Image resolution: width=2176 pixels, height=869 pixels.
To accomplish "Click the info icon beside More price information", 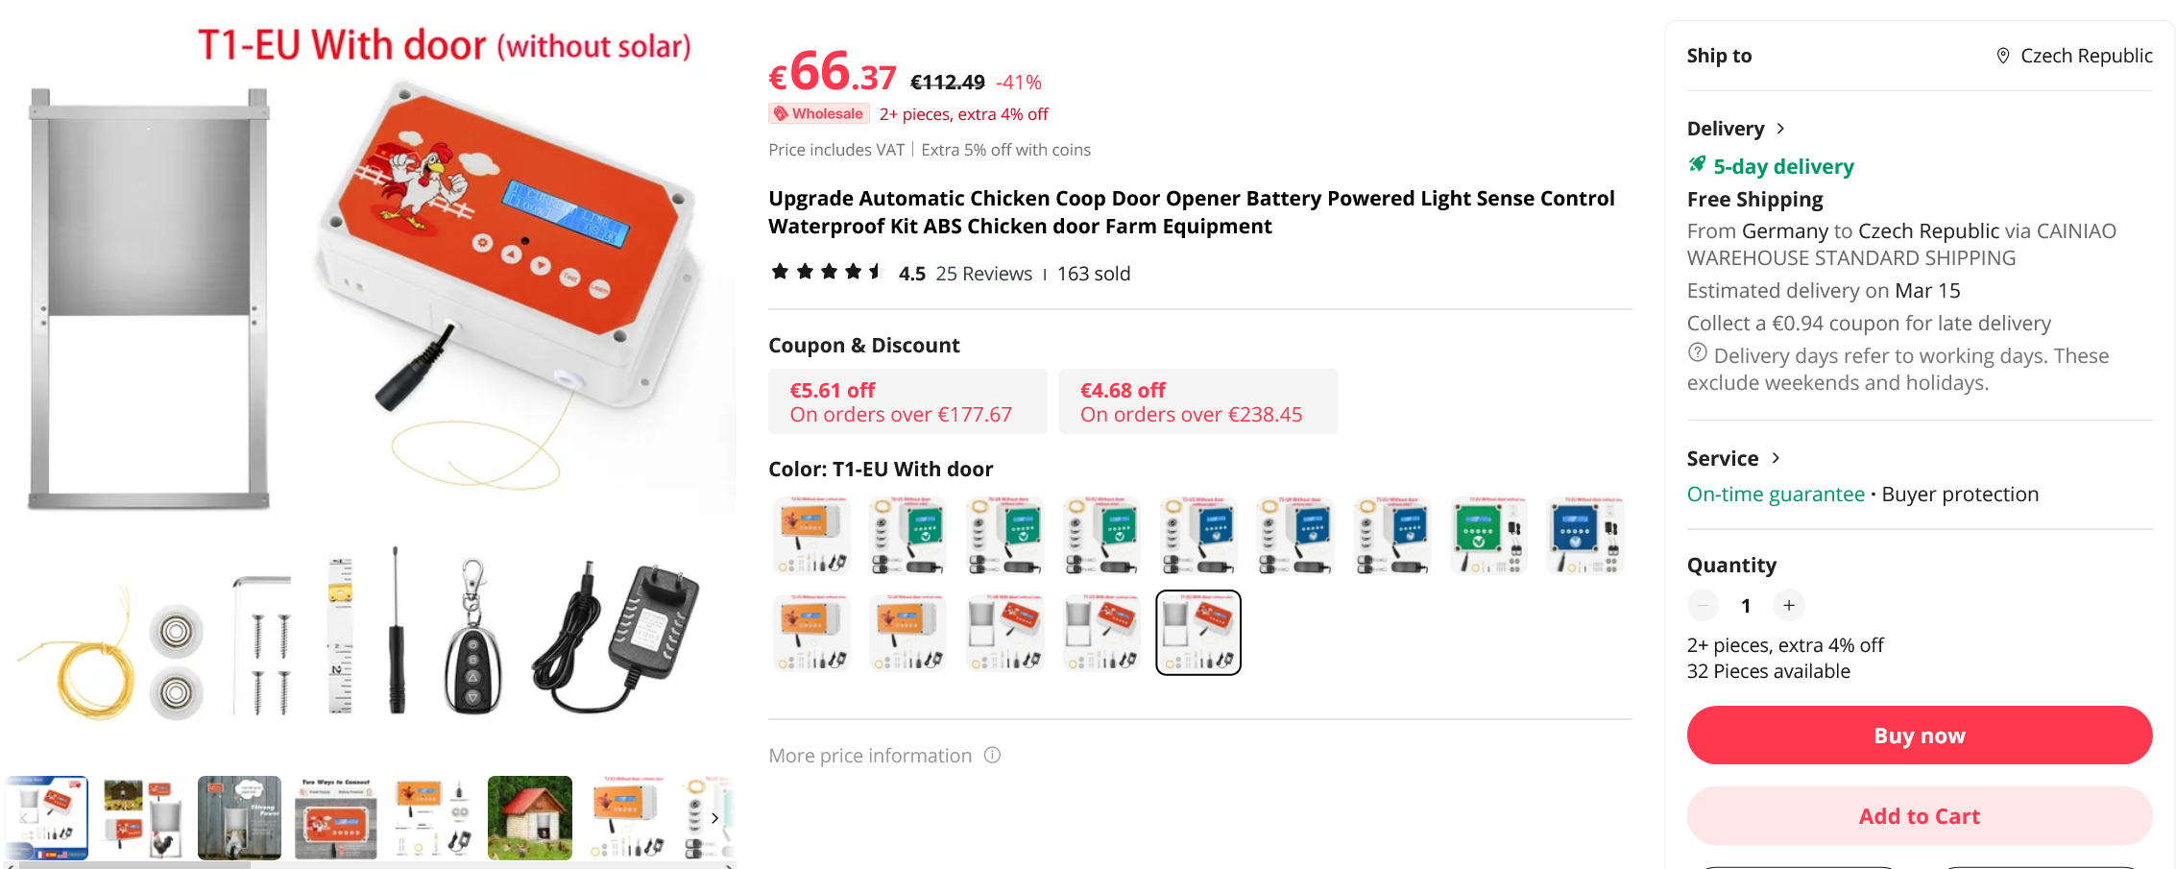I will point(993,756).
